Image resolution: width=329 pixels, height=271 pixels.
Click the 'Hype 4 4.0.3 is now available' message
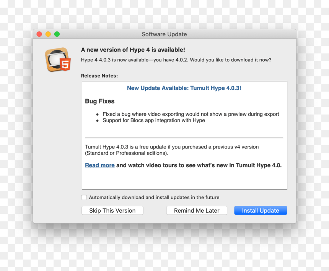pos(176,60)
